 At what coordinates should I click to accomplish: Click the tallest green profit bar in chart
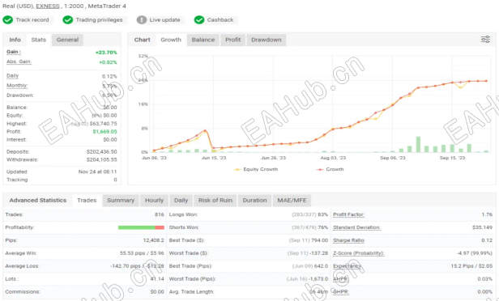pyautogui.click(x=418, y=144)
